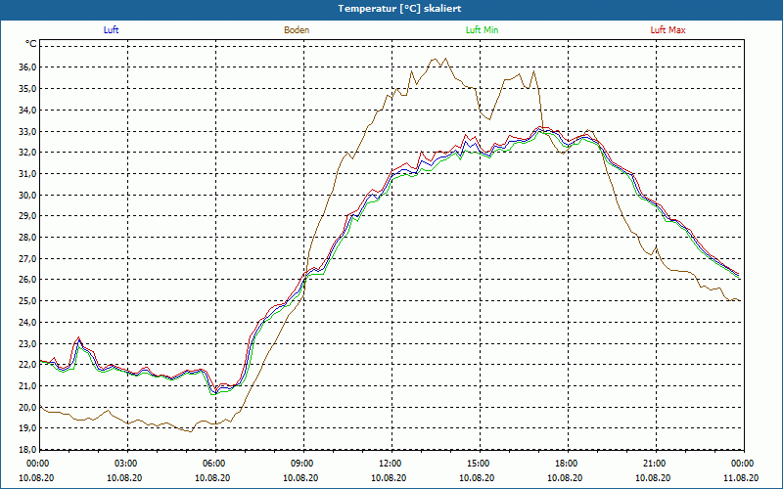783x489 pixels.
Task: Click the 21:00 time axis label
Action: point(656,464)
